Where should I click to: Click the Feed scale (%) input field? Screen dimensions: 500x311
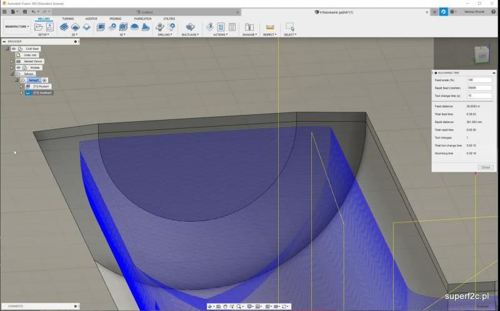pyautogui.click(x=479, y=80)
